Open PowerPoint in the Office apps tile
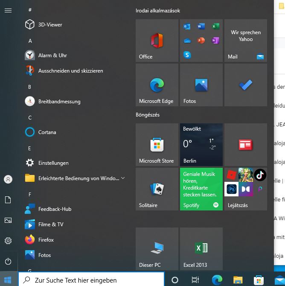This screenshot has width=285, height=286. tap(201, 41)
